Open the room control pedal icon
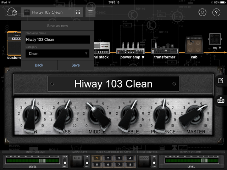 click(x=144, y=161)
